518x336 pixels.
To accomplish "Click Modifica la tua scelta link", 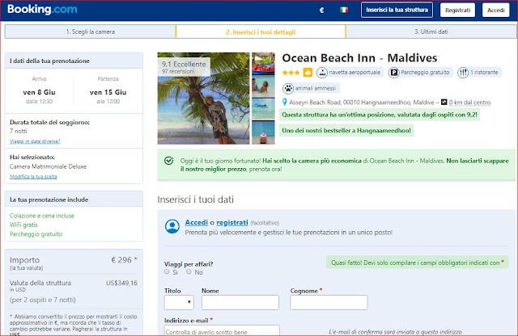I will point(33,176).
